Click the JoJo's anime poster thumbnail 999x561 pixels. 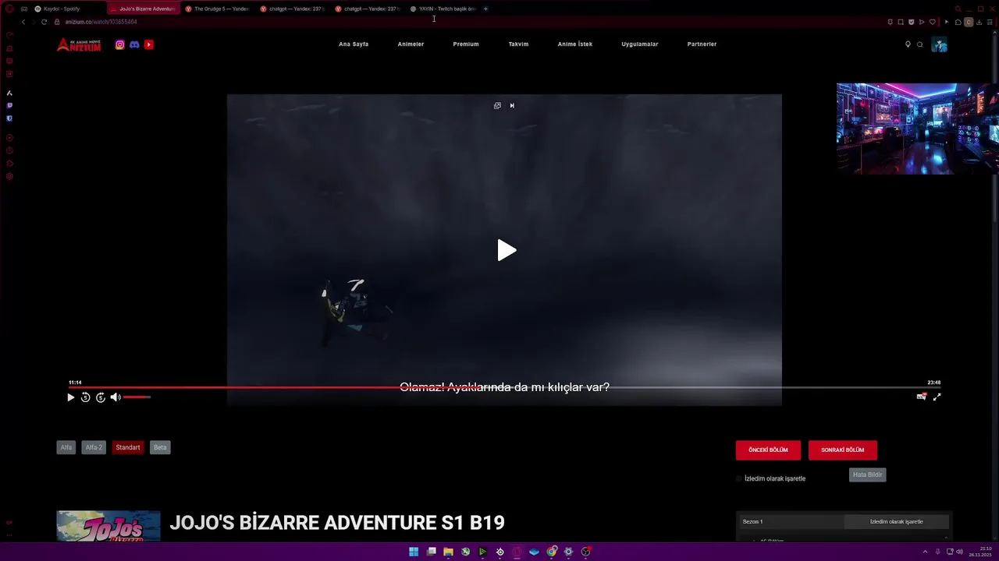[x=108, y=526]
